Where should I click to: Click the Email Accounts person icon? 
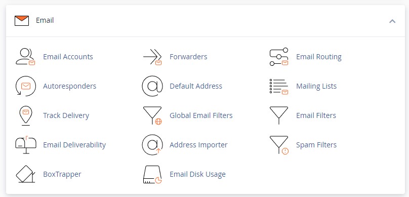(x=25, y=57)
